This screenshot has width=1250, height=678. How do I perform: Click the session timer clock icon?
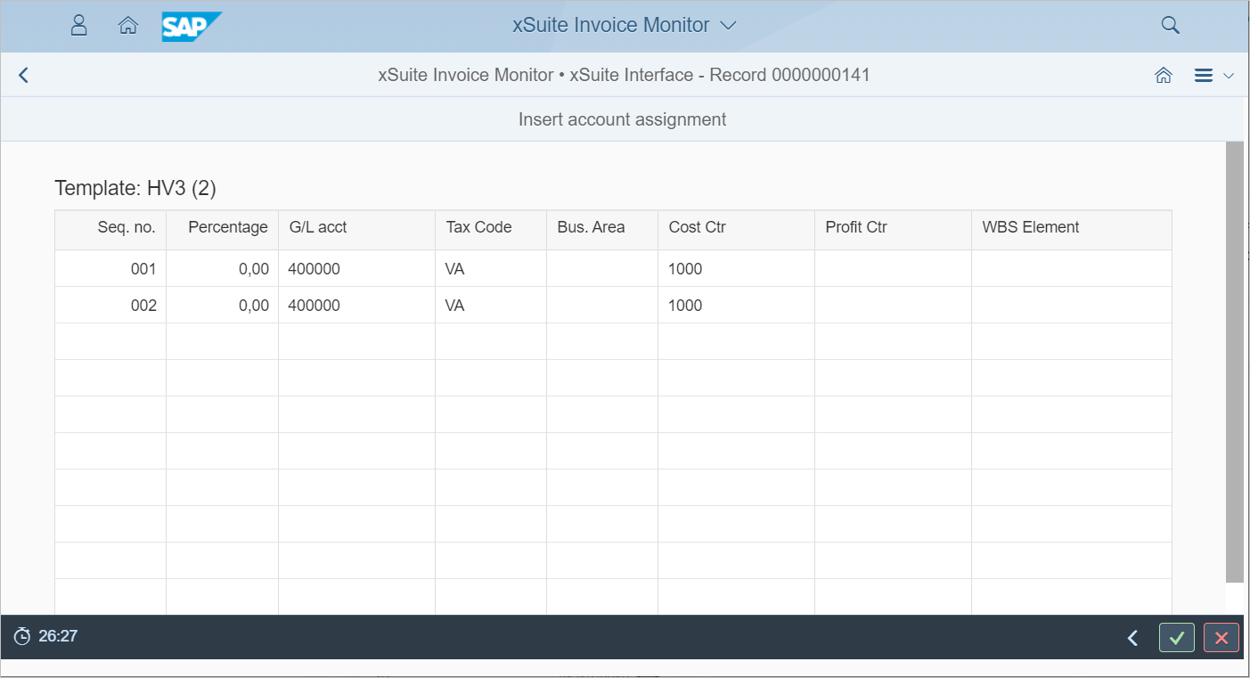(x=22, y=636)
